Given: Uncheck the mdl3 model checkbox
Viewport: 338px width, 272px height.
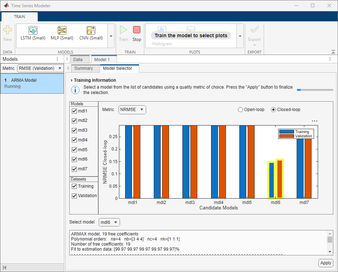Looking at the screenshot, I should click(74, 130).
